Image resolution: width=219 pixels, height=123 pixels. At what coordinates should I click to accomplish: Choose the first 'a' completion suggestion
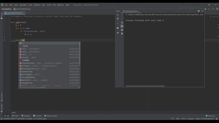(x=49, y=43)
